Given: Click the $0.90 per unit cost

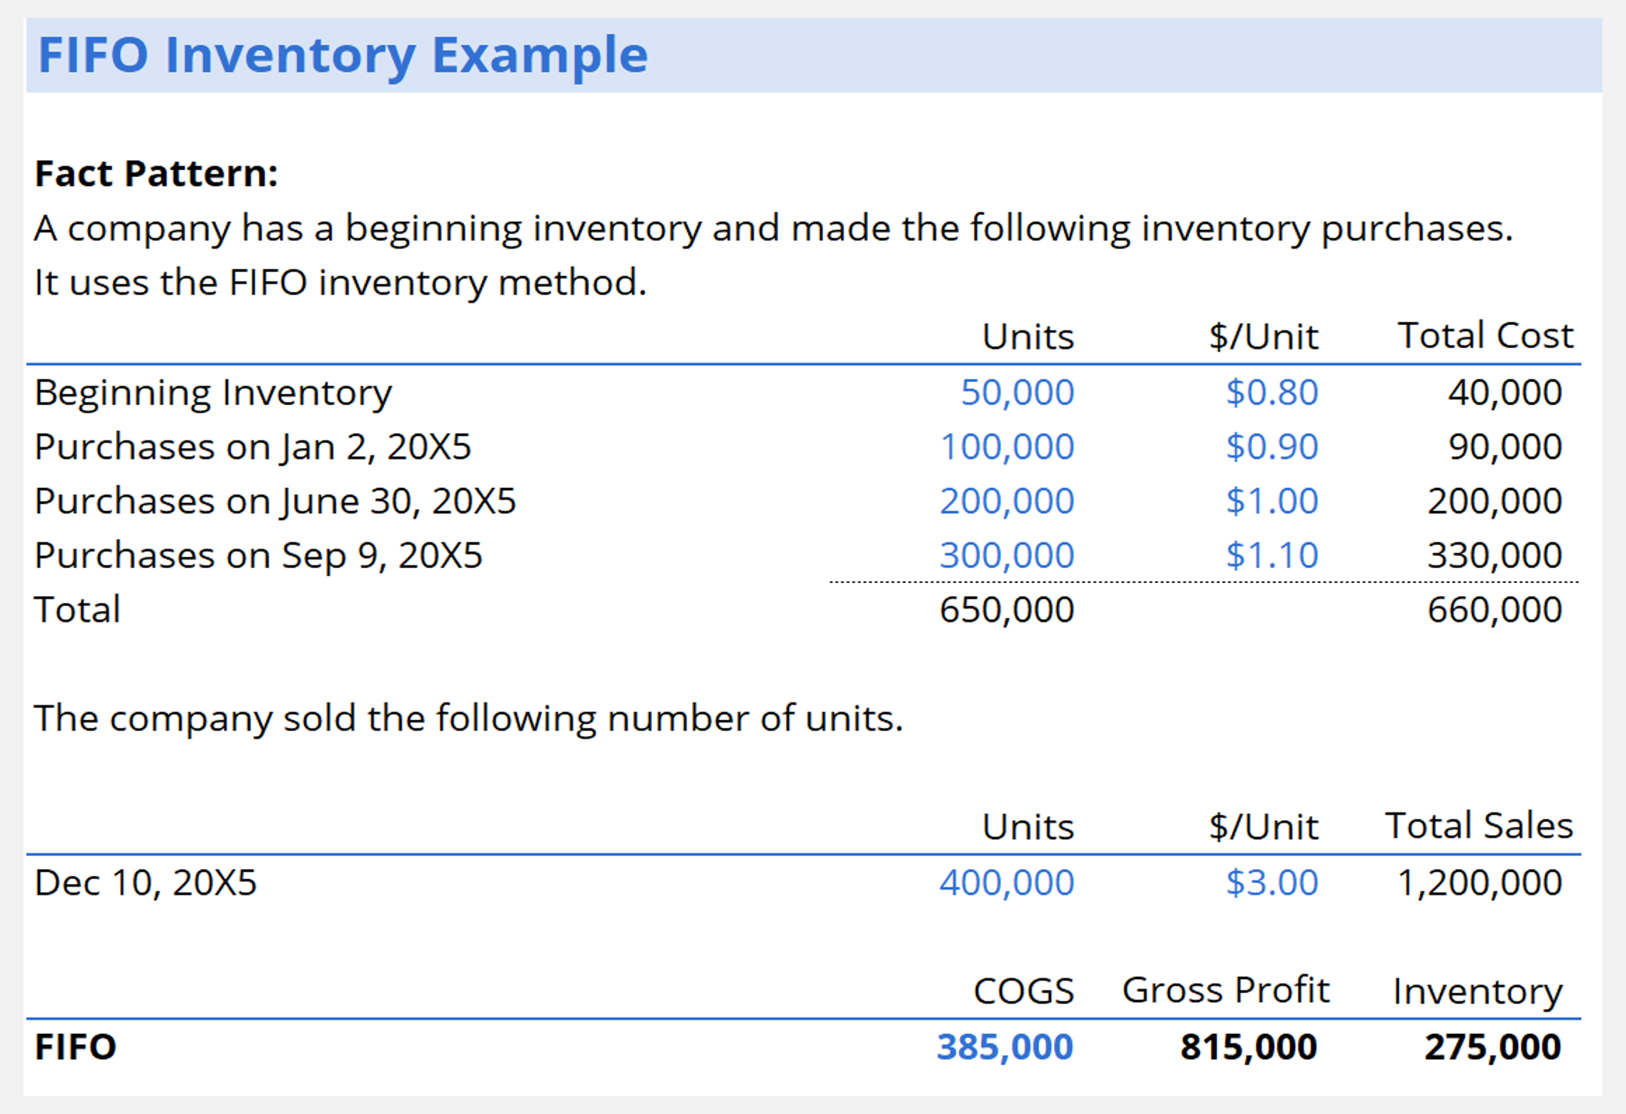Looking at the screenshot, I should [x=1272, y=446].
